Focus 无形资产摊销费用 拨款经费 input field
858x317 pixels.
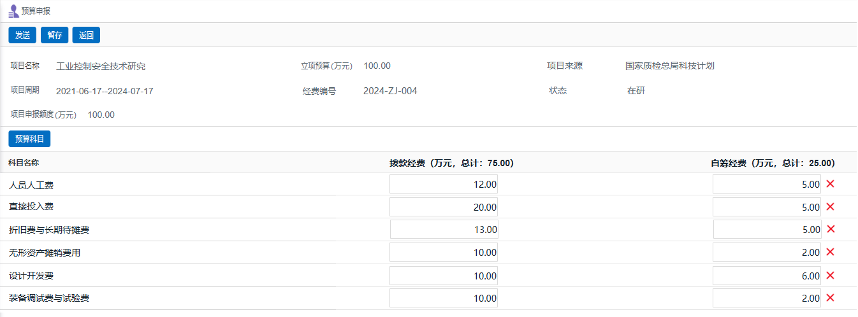(x=444, y=253)
